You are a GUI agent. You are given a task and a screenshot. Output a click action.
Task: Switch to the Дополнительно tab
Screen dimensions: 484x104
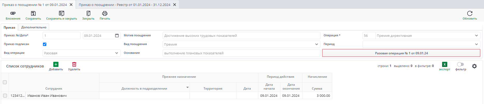(34, 27)
